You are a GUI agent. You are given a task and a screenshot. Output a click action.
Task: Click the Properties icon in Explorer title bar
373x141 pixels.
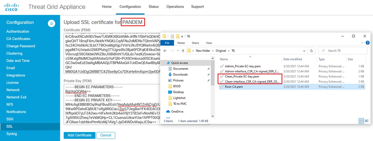172,36
